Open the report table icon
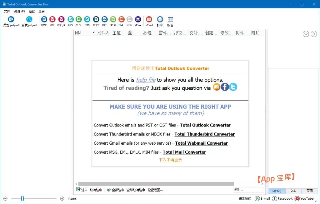Viewport: 320px width, 204px height. point(170,20)
